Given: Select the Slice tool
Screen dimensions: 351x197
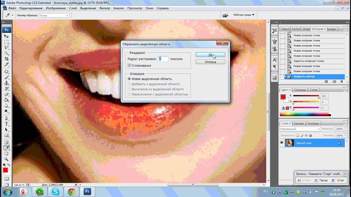Looking at the screenshot, I should [x=7, y=65].
